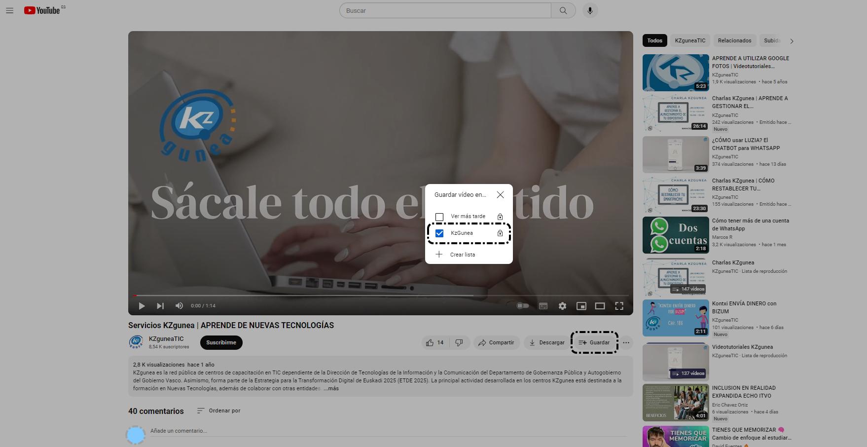867x447 pixels.
Task: Close the Guardar vídeo dialog
Action: click(501, 195)
